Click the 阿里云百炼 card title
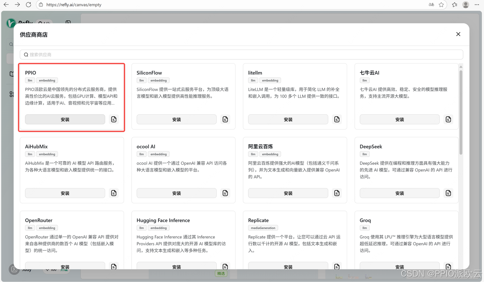Screen dimensions: 484x282 261,146
